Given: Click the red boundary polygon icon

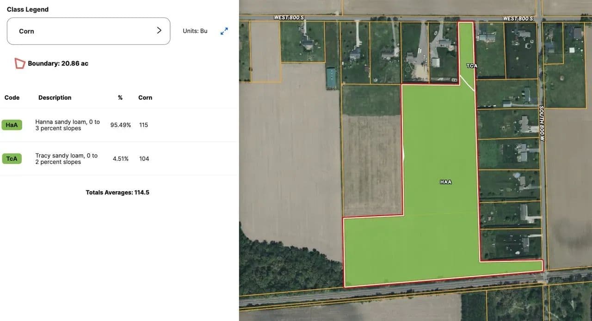Looking at the screenshot, I should coord(19,63).
